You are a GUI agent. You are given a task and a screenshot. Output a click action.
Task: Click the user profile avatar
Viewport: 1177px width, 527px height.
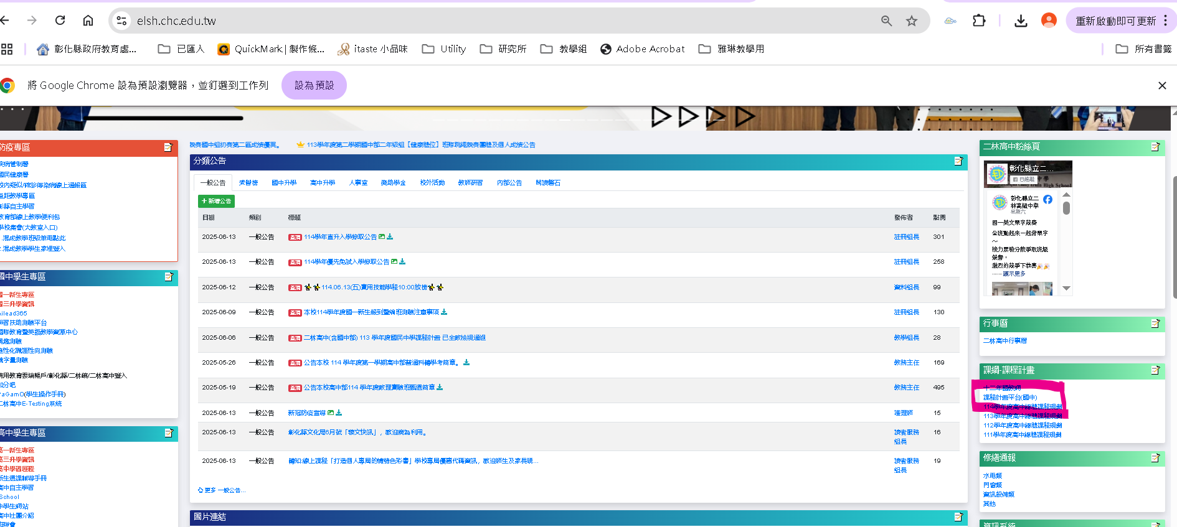[x=1049, y=21]
